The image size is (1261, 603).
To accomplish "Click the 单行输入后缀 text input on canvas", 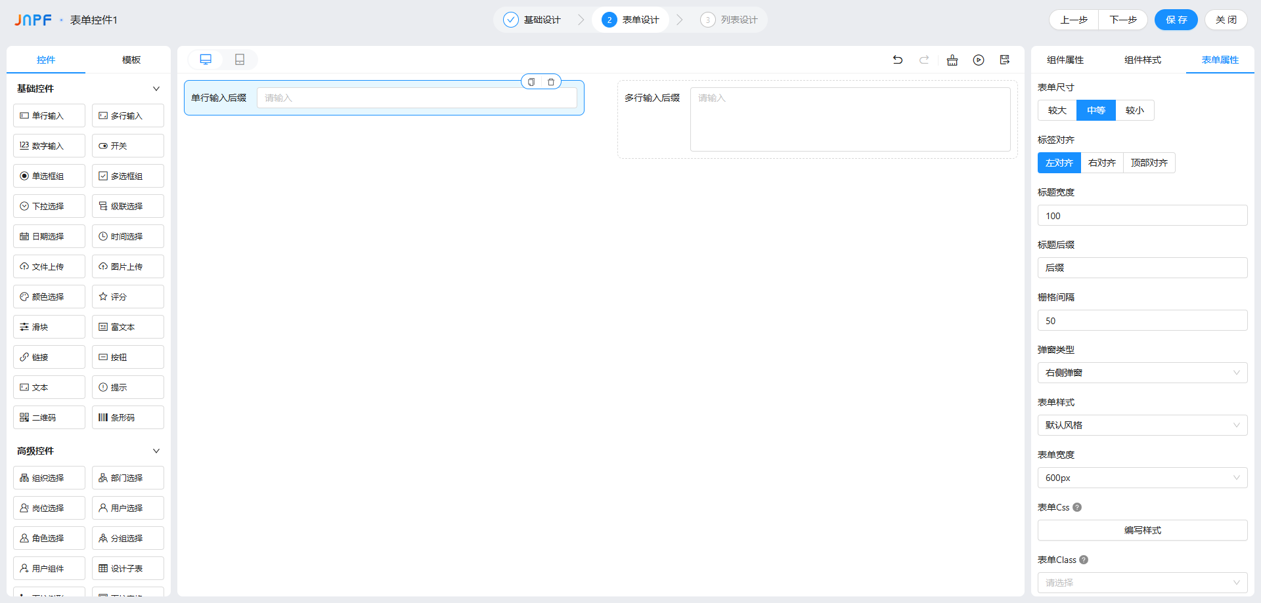I will coord(417,98).
